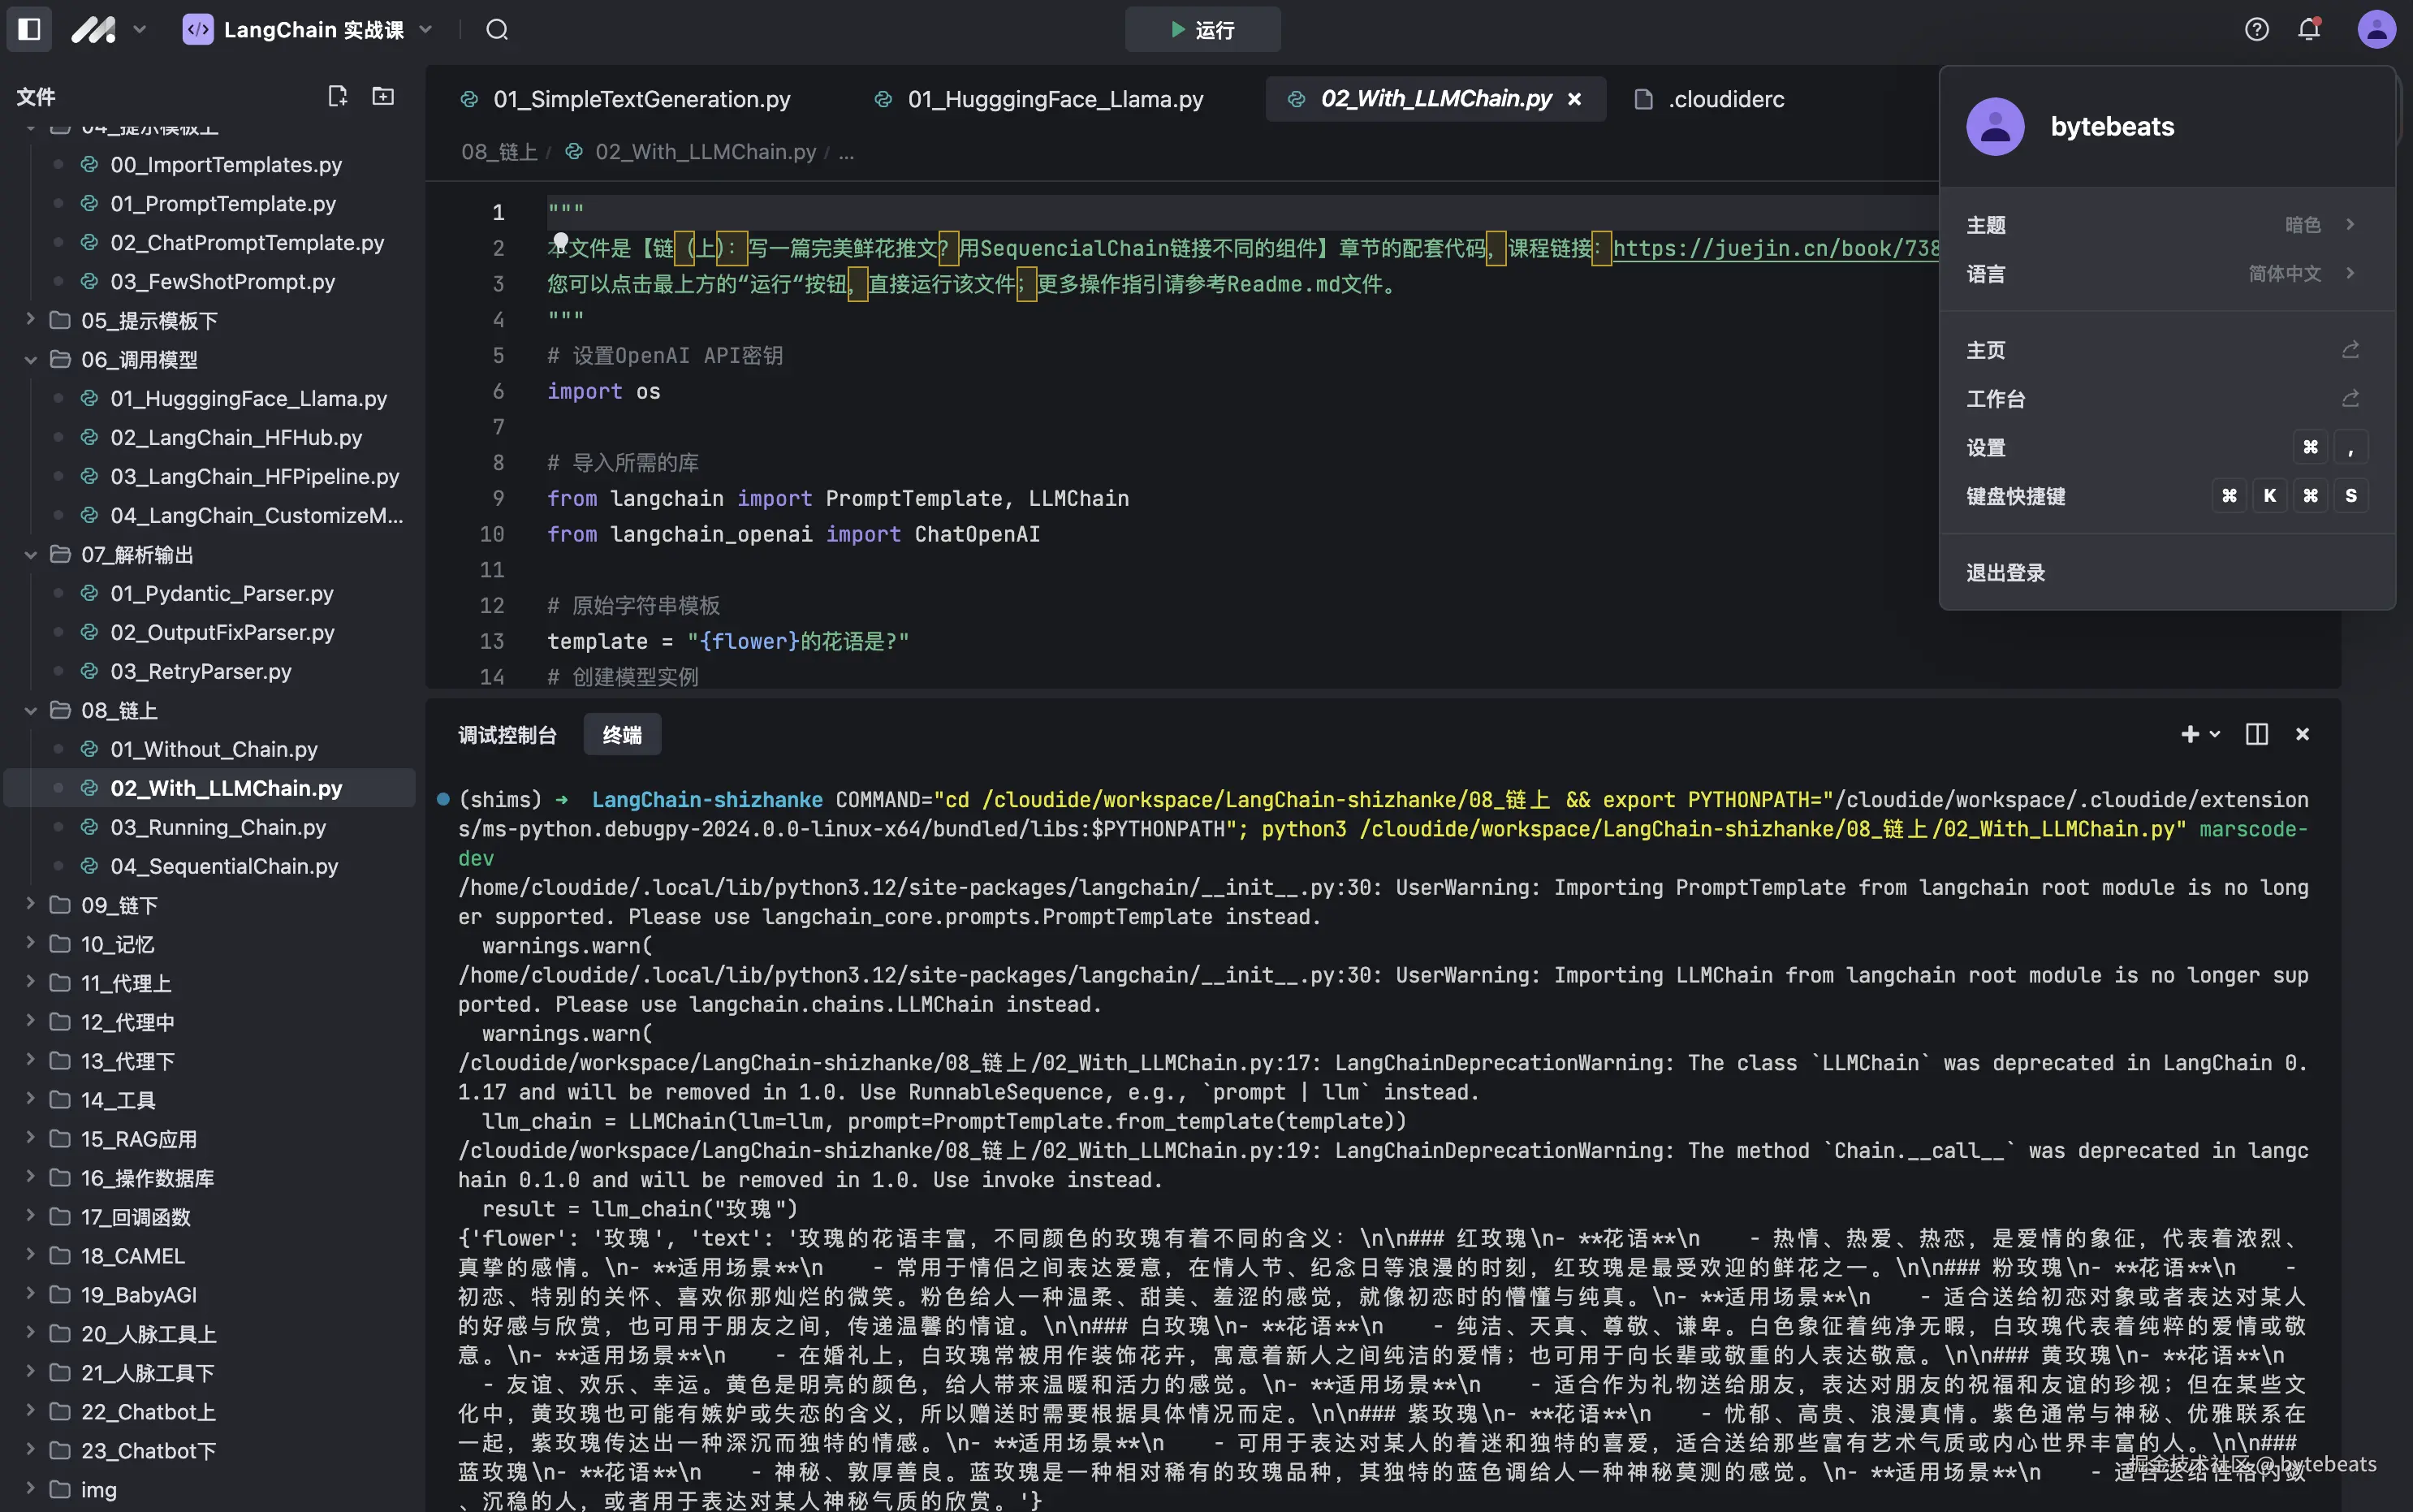2413x1512 pixels.
Task: Run the code with 运行 button
Action: (1202, 29)
